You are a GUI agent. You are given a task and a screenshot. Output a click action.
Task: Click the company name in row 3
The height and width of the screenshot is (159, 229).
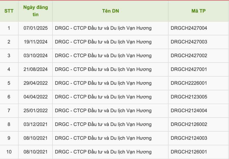coord(103,56)
